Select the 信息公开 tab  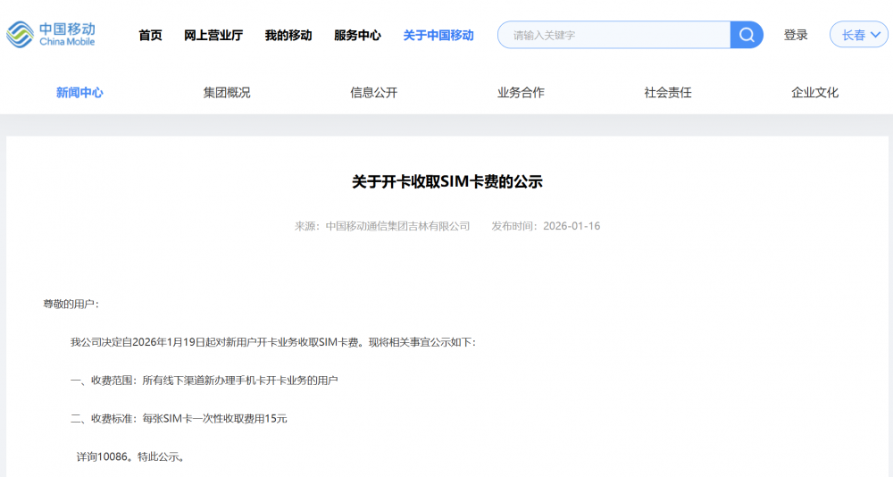click(x=373, y=92)
